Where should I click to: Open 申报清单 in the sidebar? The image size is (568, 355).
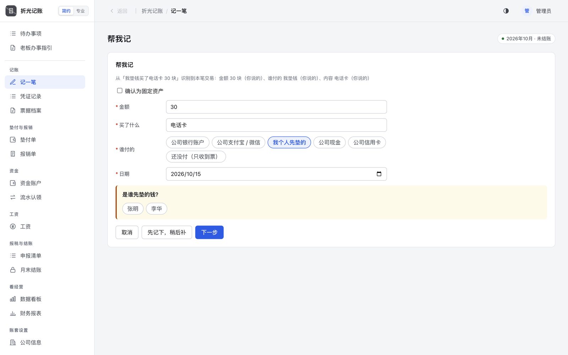click(x=45, y=256)
